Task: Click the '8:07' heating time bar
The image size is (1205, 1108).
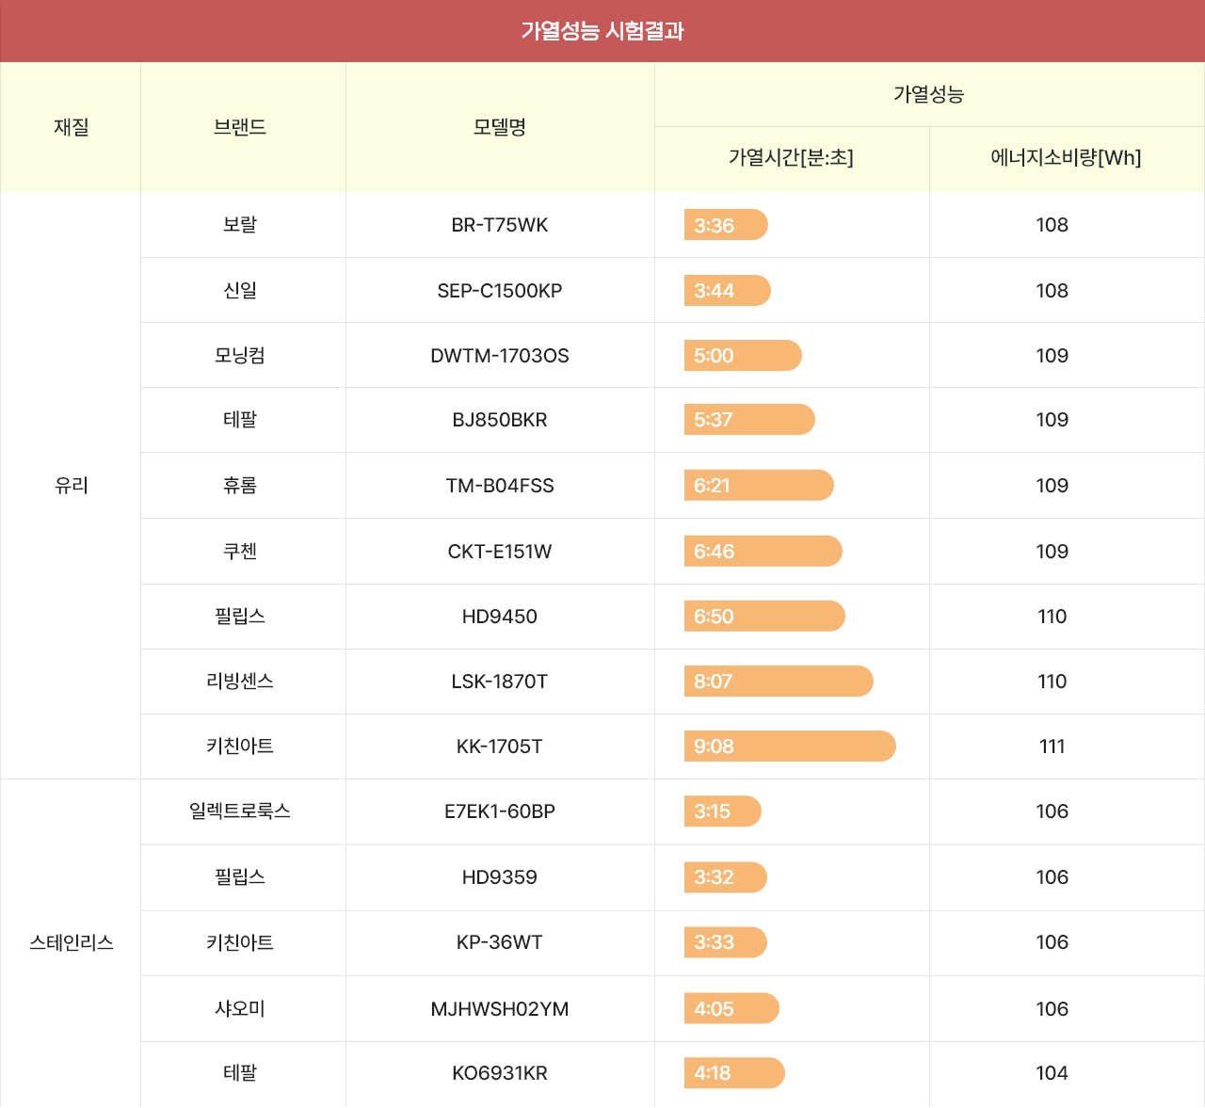Action: coord(779,682)
